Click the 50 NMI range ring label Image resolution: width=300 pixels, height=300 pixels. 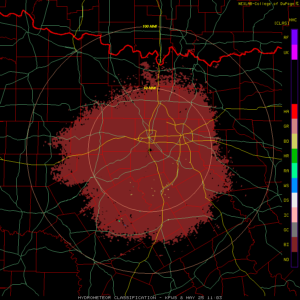click(x=150, y=88)
